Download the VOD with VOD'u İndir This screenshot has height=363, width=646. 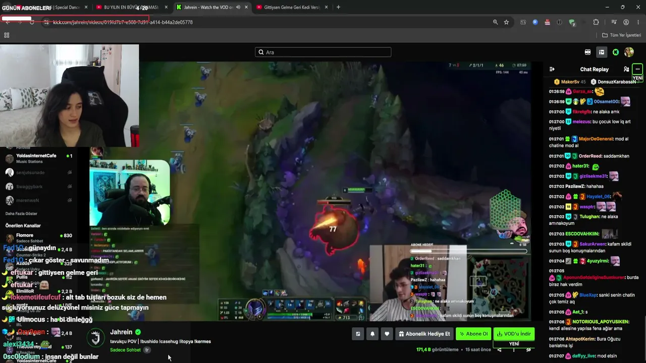point(514,334)
